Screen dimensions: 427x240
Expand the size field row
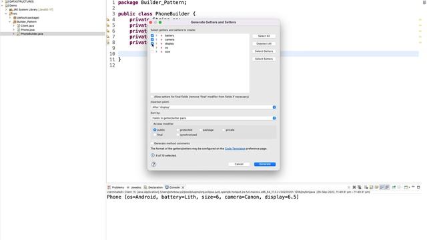click(157, 52)
